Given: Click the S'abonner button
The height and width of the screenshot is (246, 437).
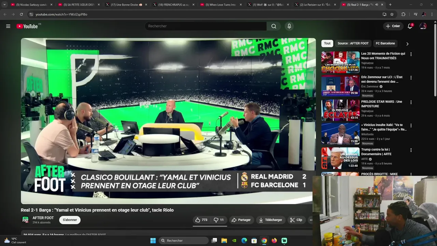Looking at the screenshot, I should coord(70,220).
